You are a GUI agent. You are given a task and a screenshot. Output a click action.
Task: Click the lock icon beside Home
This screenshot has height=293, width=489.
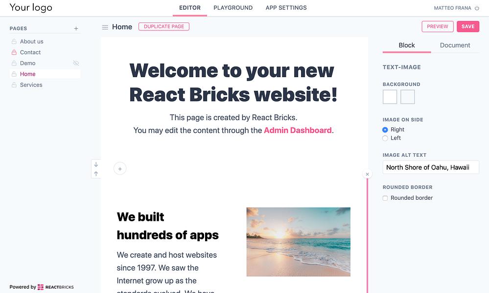(x=14, y=74)
